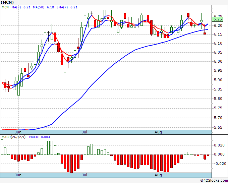Select the 0.000 MACD axis label

pyautogui.click(x=219, y=154)
